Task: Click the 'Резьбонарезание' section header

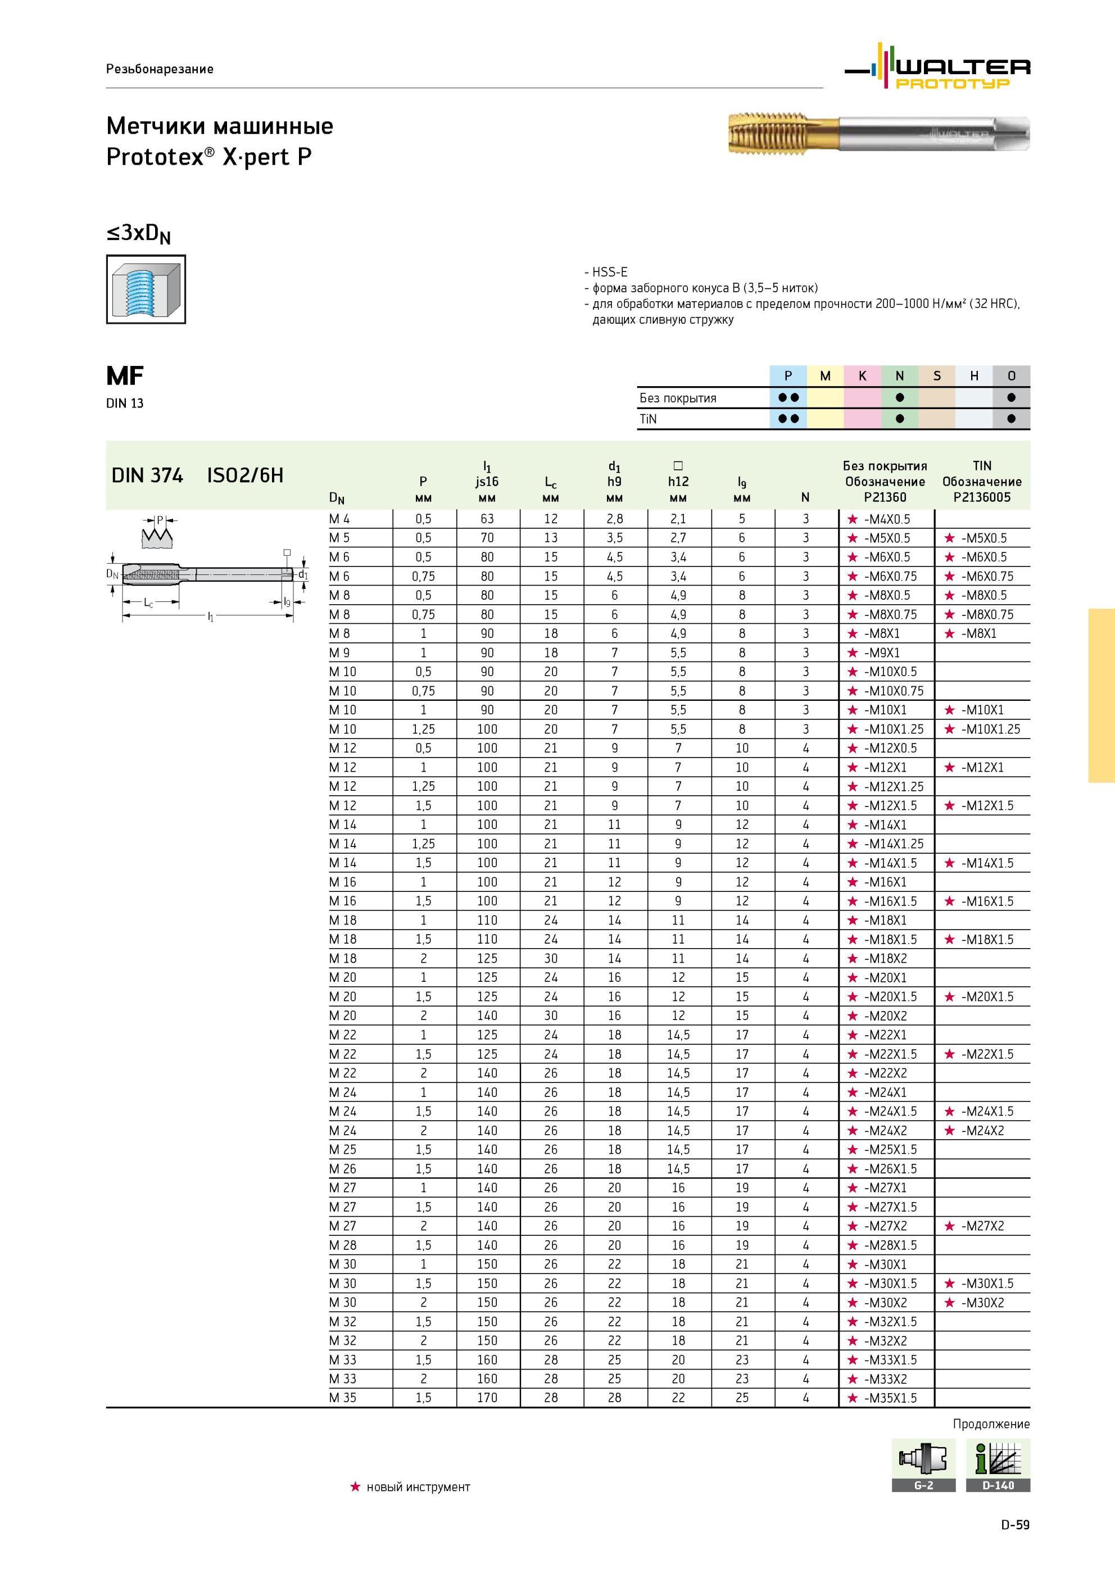Action: point(160,69)
